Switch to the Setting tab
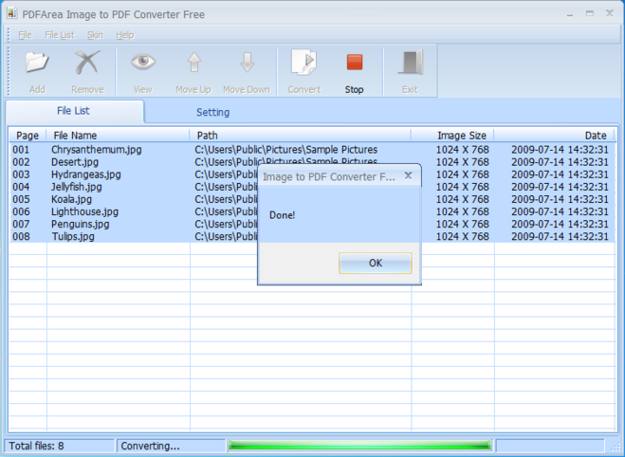The width and height of the screenshot is (625, 457). [212, 113]
